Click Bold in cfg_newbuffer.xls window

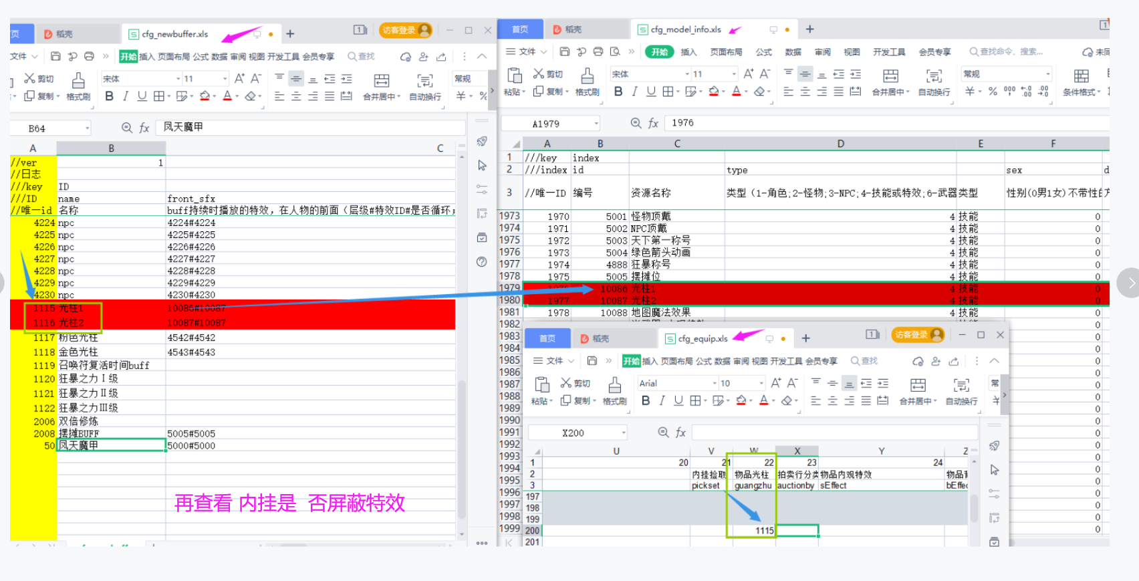pos(109,96)
